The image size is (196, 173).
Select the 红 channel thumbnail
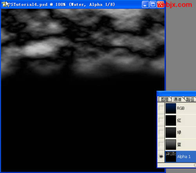pyautogui.click(x=171, y=121)
